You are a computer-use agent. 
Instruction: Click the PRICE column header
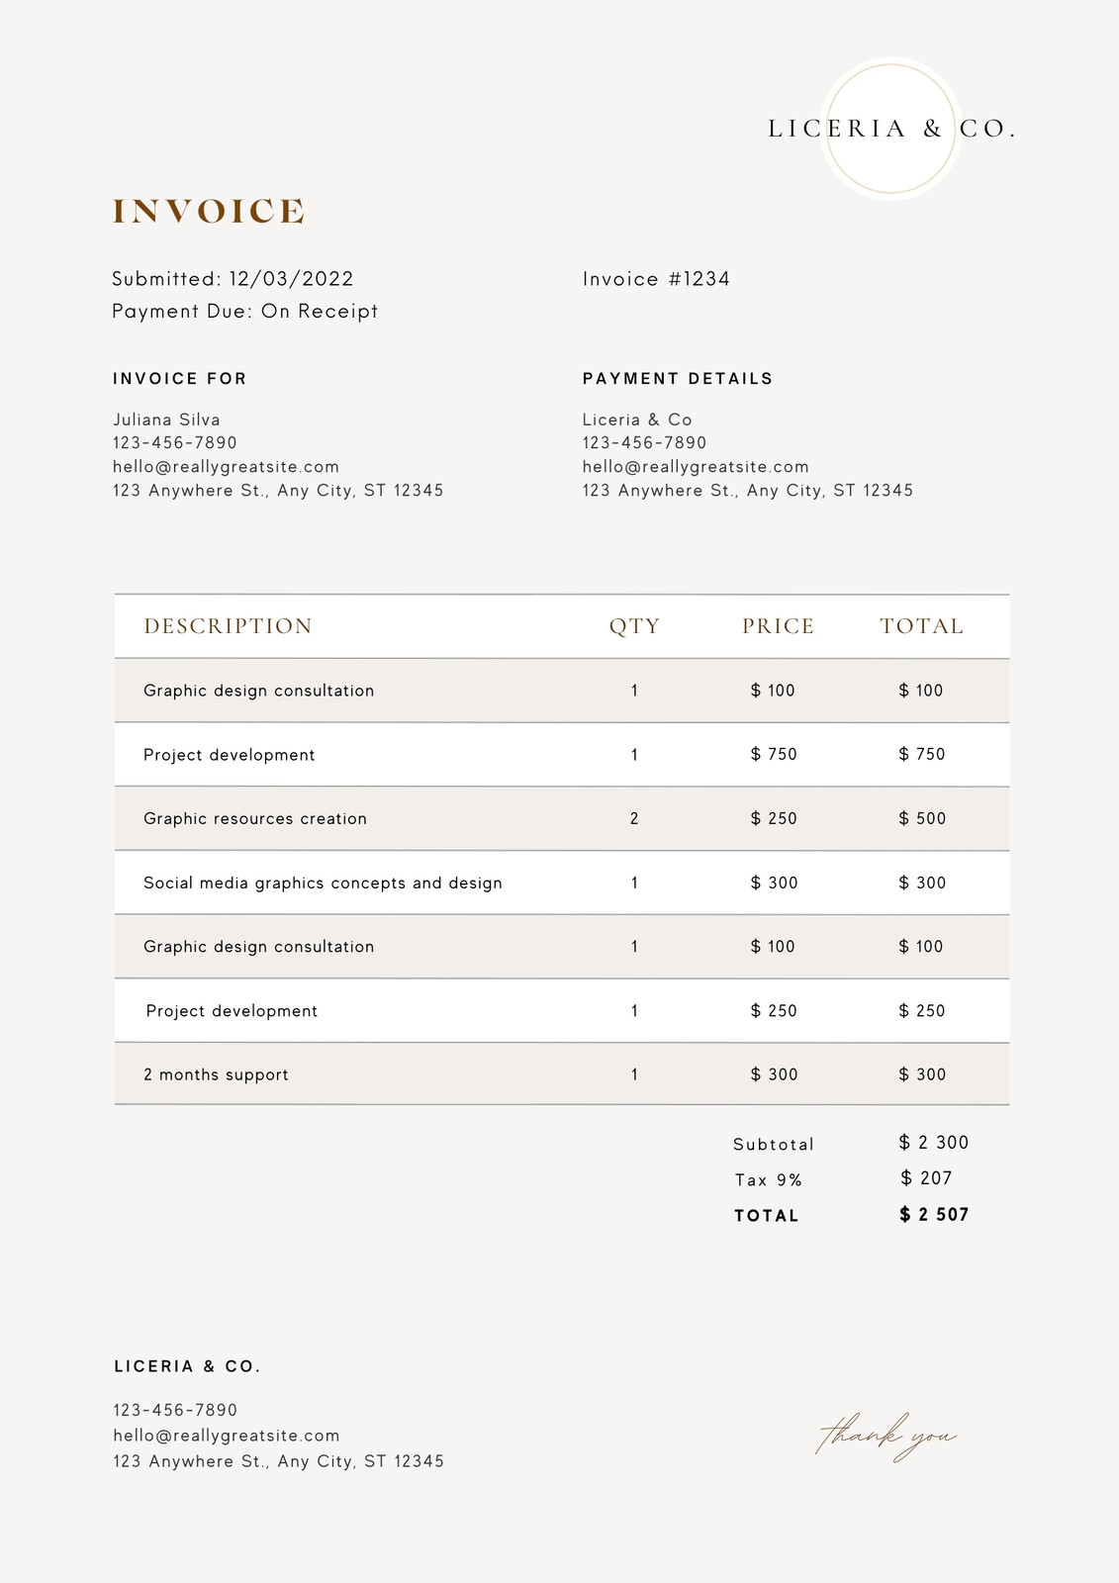coord(779,626)
